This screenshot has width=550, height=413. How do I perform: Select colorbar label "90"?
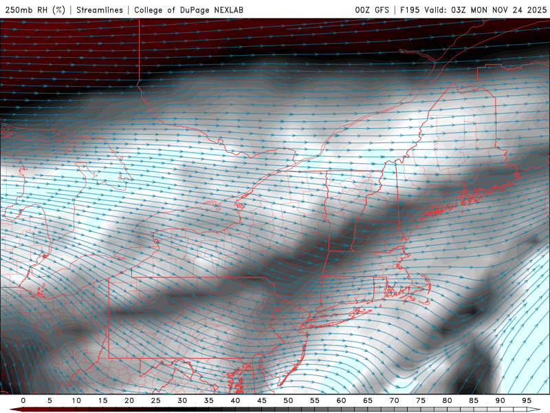click(x=500, y=401)
